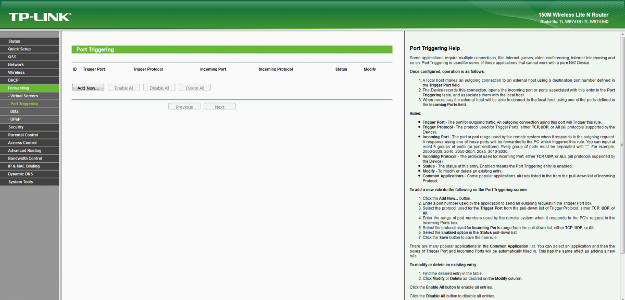This screenshot has height=300, width=625.
Task: Click the Port Triggering Help heading
Action: click(x=435, y=48)
